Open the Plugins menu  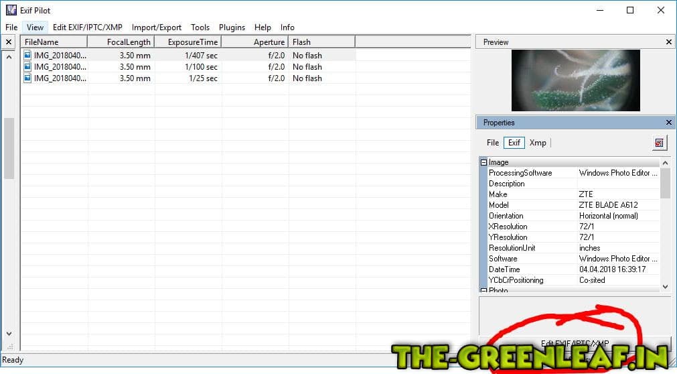pos(232,27)
